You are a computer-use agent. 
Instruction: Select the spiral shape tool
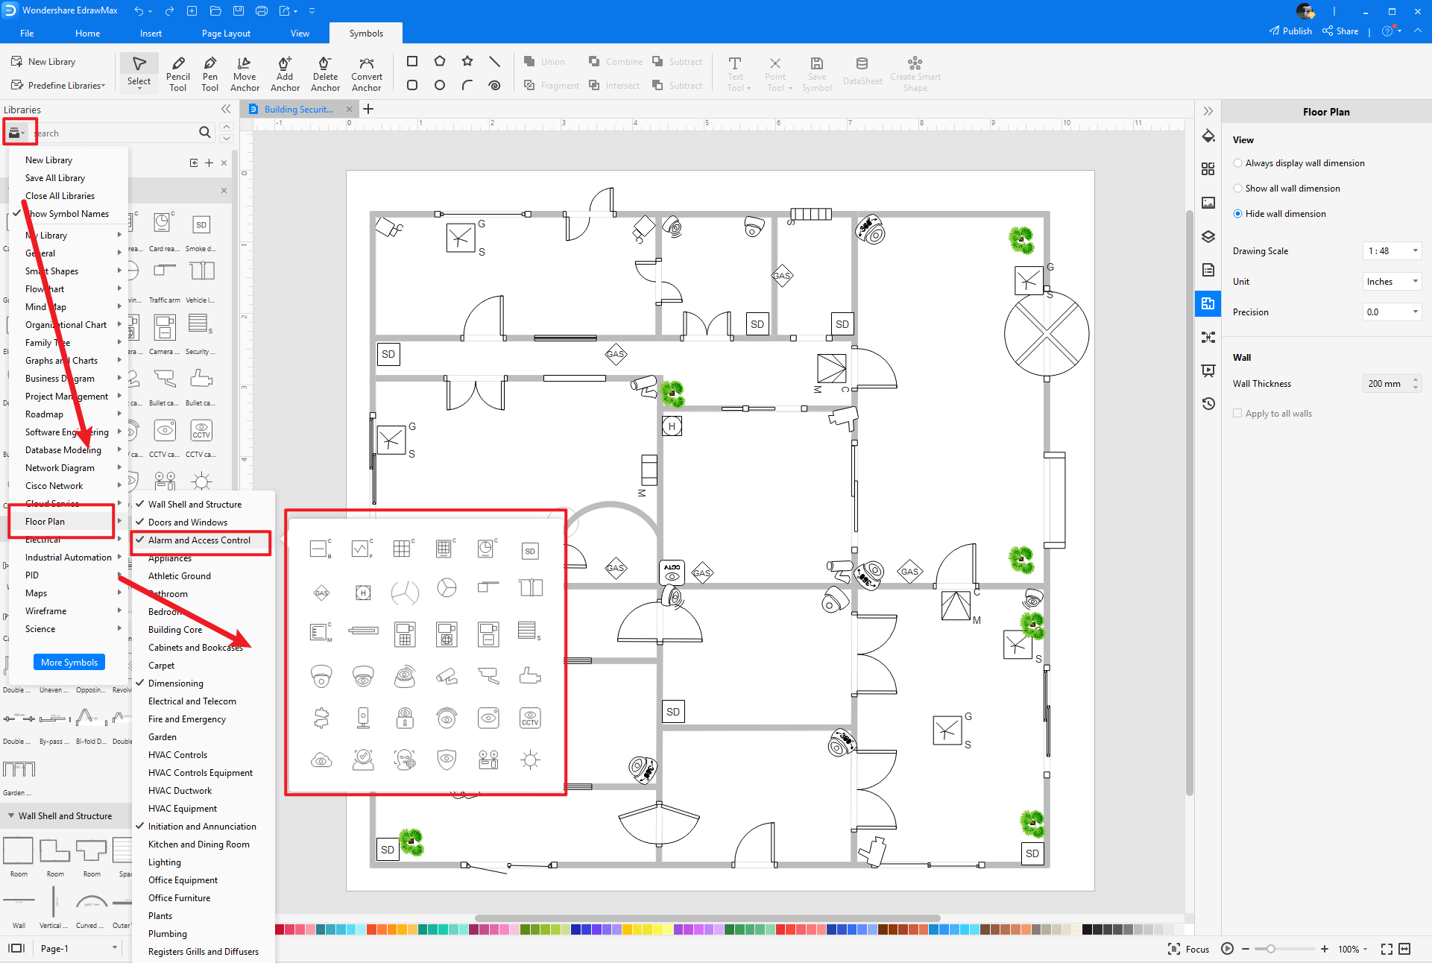[494, 85]
